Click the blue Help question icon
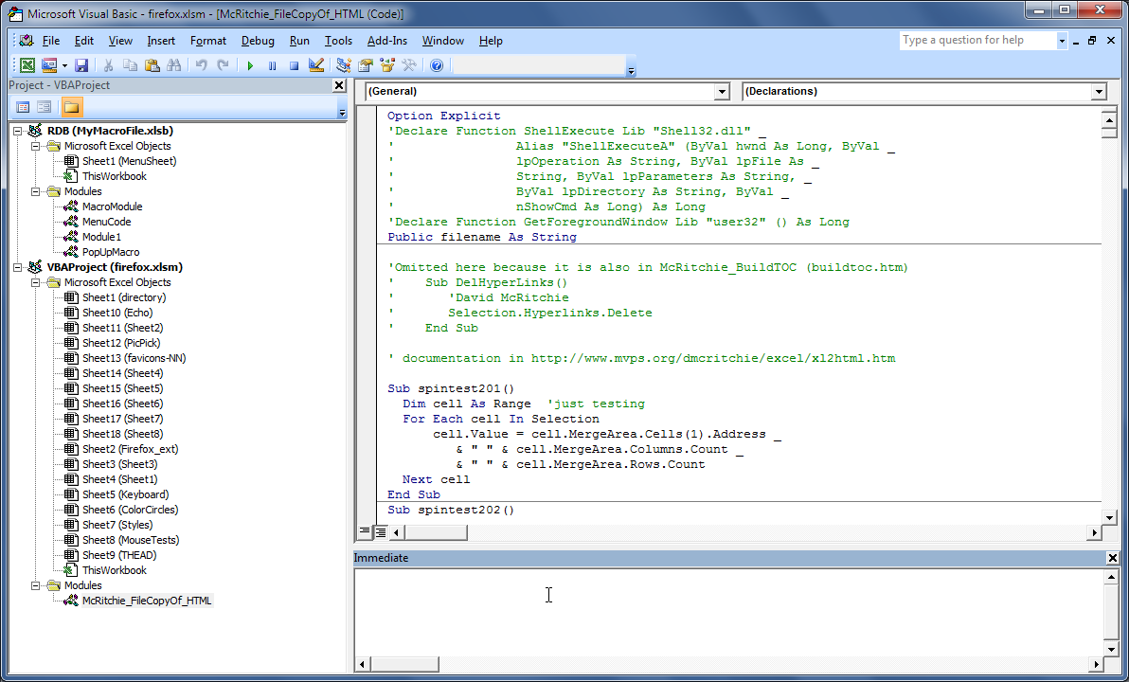Screen dimensions: 1129x682 pyautogui.click(x=437, y=65)
